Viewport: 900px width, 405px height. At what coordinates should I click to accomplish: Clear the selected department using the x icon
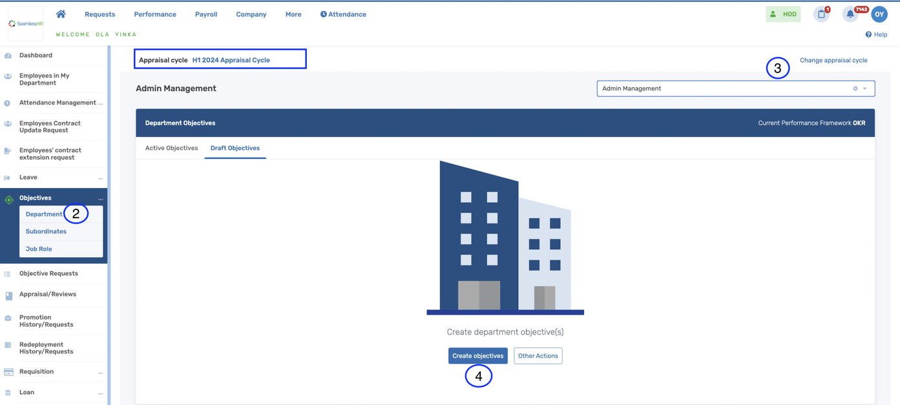click(855, 88)
